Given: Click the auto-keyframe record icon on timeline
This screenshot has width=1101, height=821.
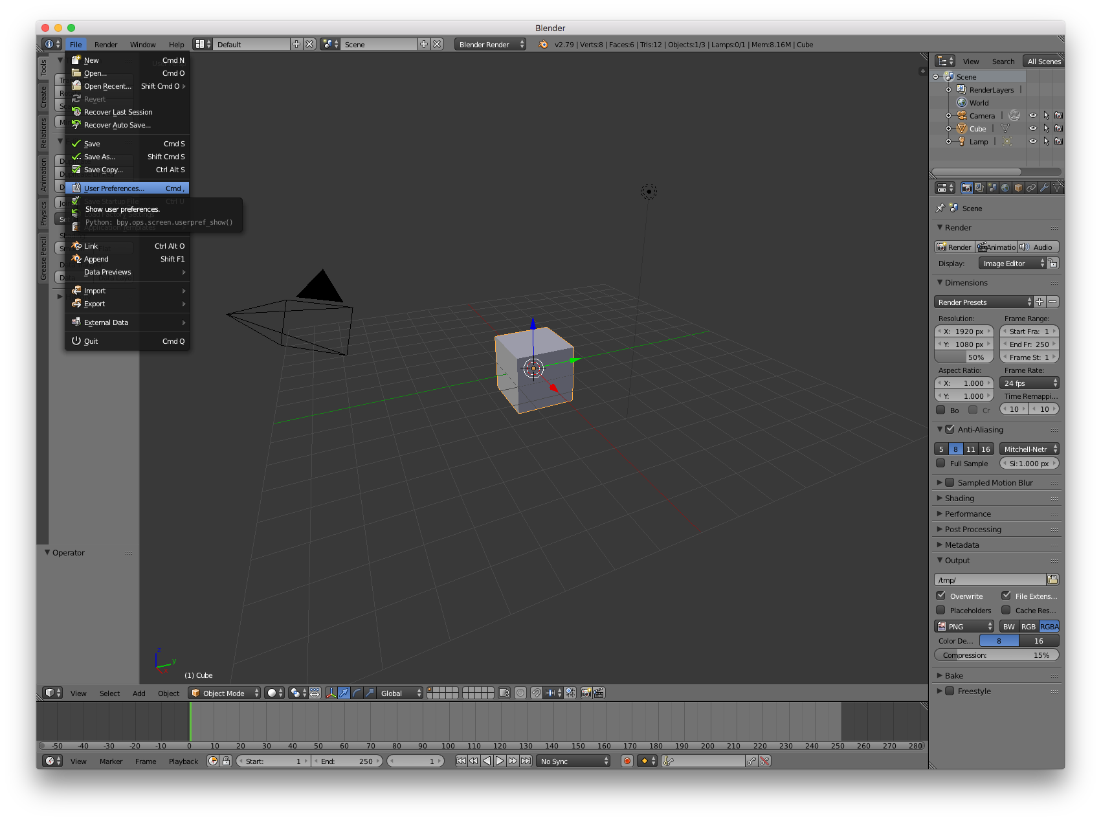Looking at the screenshot, I should [x=627, y=761].
